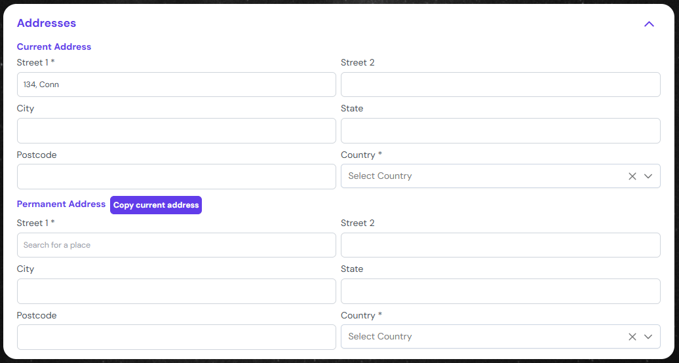The width and height of the screenshot is (679, 363).
Task: Collapse the Addresses section chevron
Action: 649,24
